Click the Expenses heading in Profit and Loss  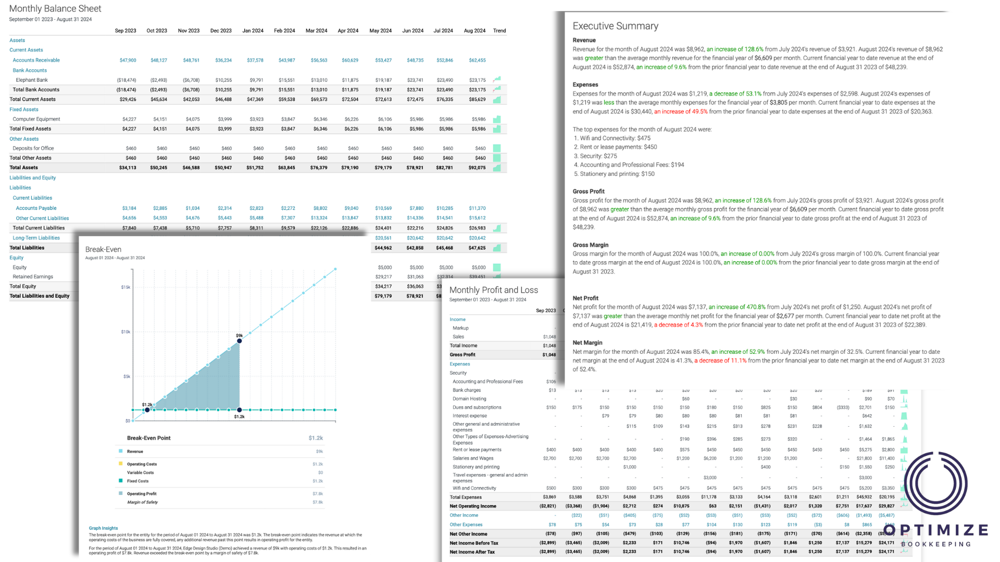(x=459, y=364)
